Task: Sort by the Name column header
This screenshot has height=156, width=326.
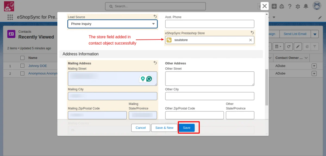Action: click(x=33, y=58)
